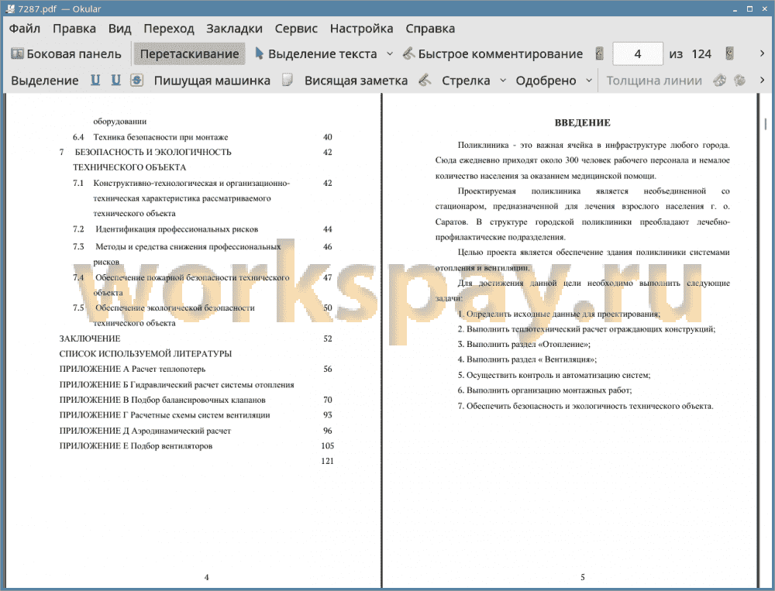Click ПРИЛОЖЕНИЕ В Подбор балансировочных клапанов

[x=162, y=400]
